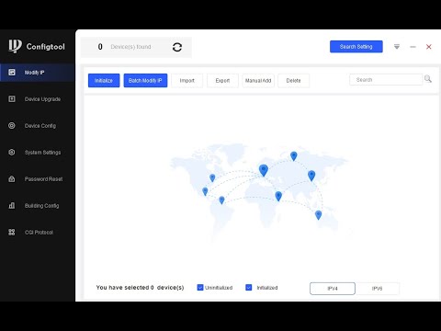Close the Configtool window
The height and width of the screenshot is (331, 441).
429,47
